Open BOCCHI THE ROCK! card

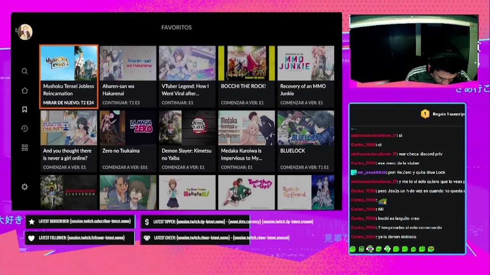pos(246,76)
